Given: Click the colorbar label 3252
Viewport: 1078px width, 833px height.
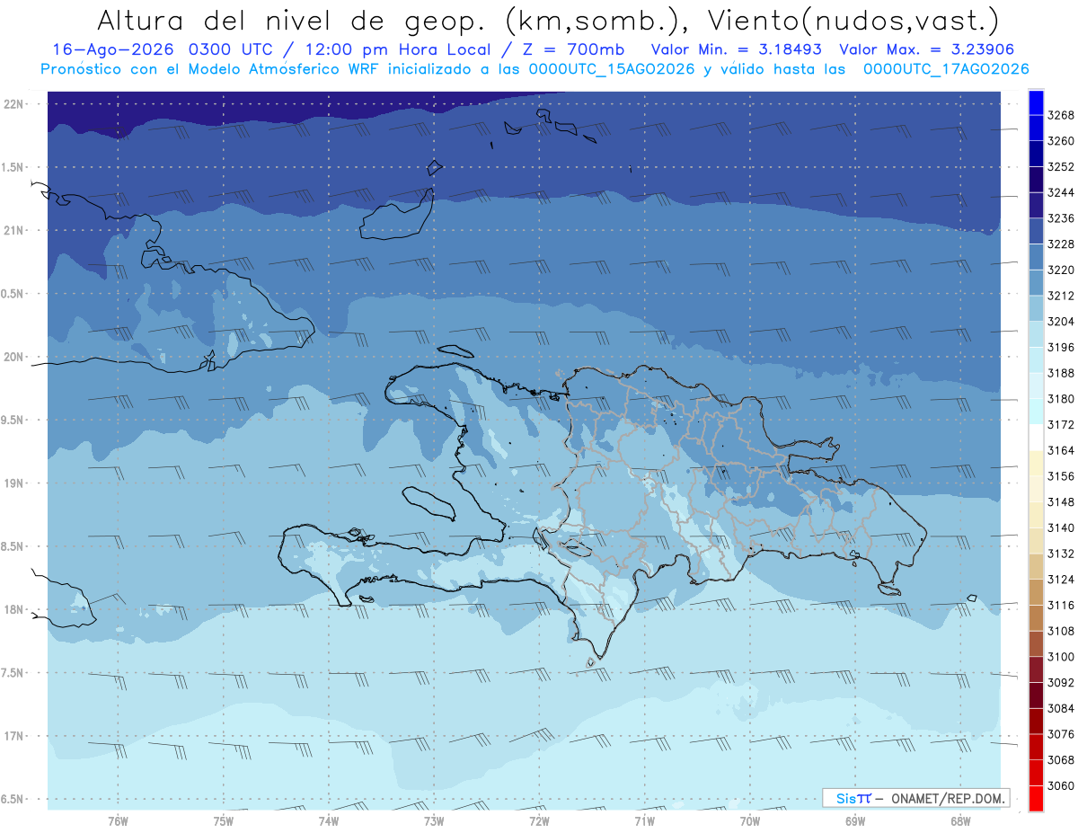Looking at the screenshot, I should [1060, 167].
